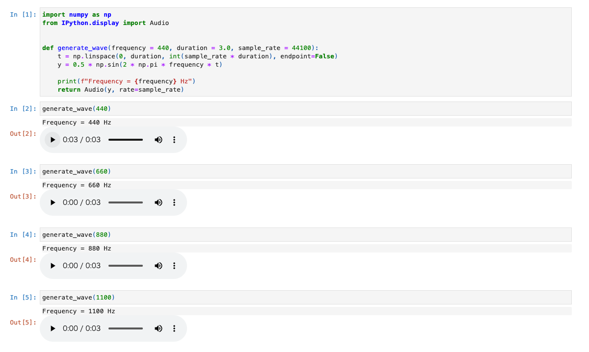Screen dimensions: 589x352
Task: Select the In [1] cell prompt
Action: (23, 15)
